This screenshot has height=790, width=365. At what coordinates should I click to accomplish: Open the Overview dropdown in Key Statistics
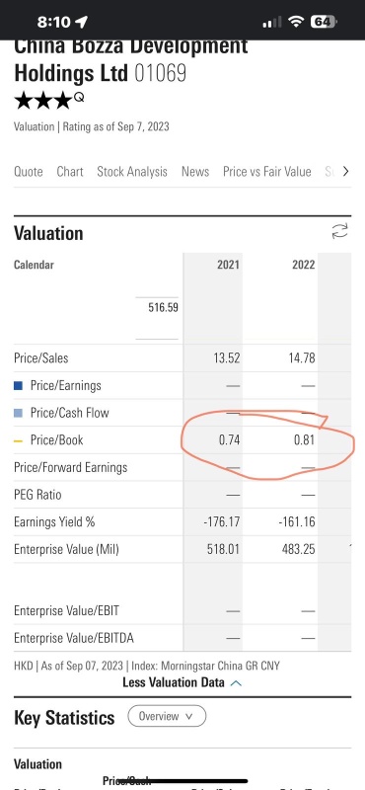(x=167, y=716)
